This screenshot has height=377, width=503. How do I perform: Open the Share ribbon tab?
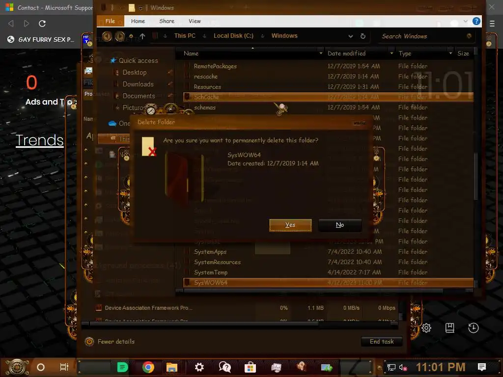[x=167, y=21]
